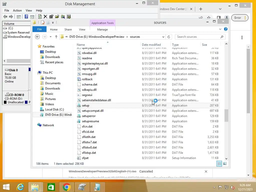Open Local Disk (C:) in navigation pane
256x192 pixels.
tap(54, 109)
